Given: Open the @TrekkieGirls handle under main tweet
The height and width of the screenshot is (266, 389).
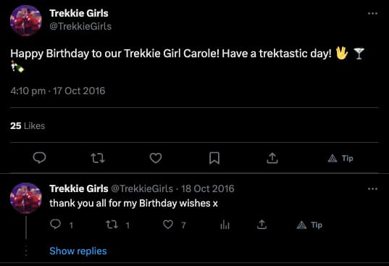Looking at the screenshot, I should 80,26.
